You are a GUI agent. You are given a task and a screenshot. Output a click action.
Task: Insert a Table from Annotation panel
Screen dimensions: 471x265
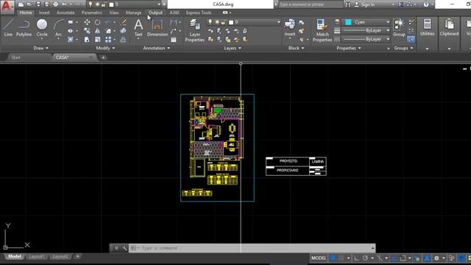[x=174, y=40]
